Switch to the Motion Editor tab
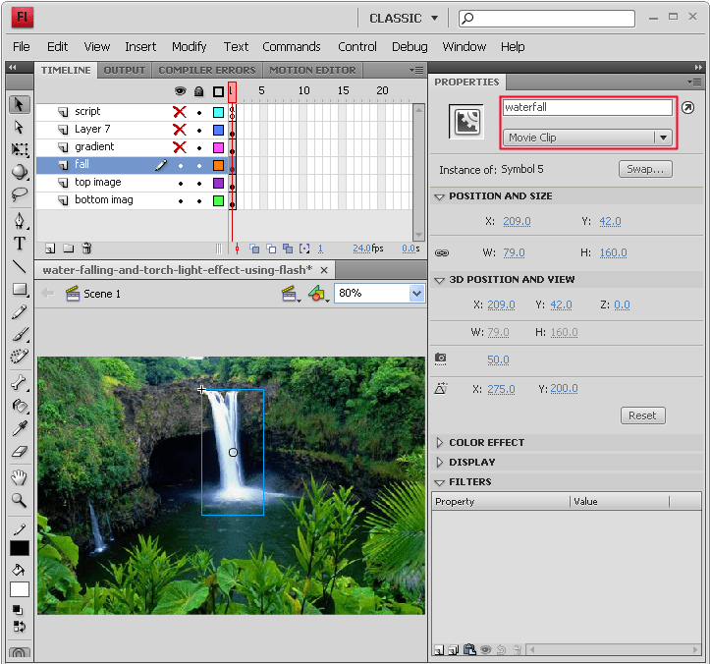 [312, 70]
